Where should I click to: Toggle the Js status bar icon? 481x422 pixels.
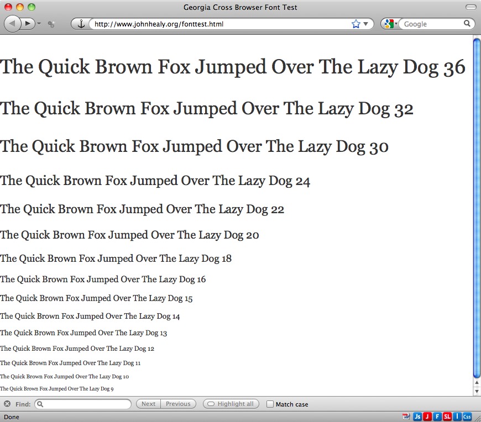(417, 416)
